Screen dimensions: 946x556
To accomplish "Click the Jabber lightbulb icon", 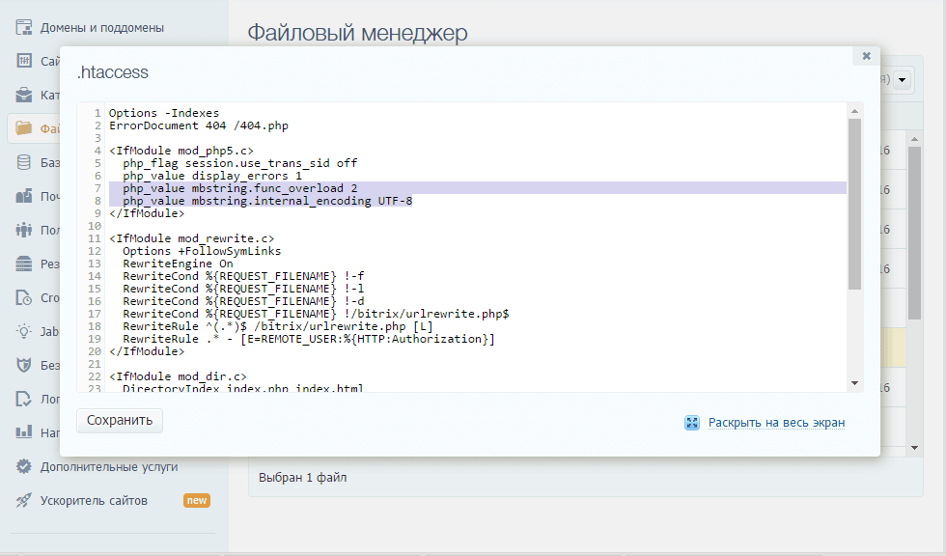I will click(24, 331).
